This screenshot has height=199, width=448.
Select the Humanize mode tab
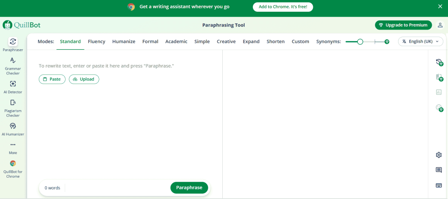tap(124, 41)
